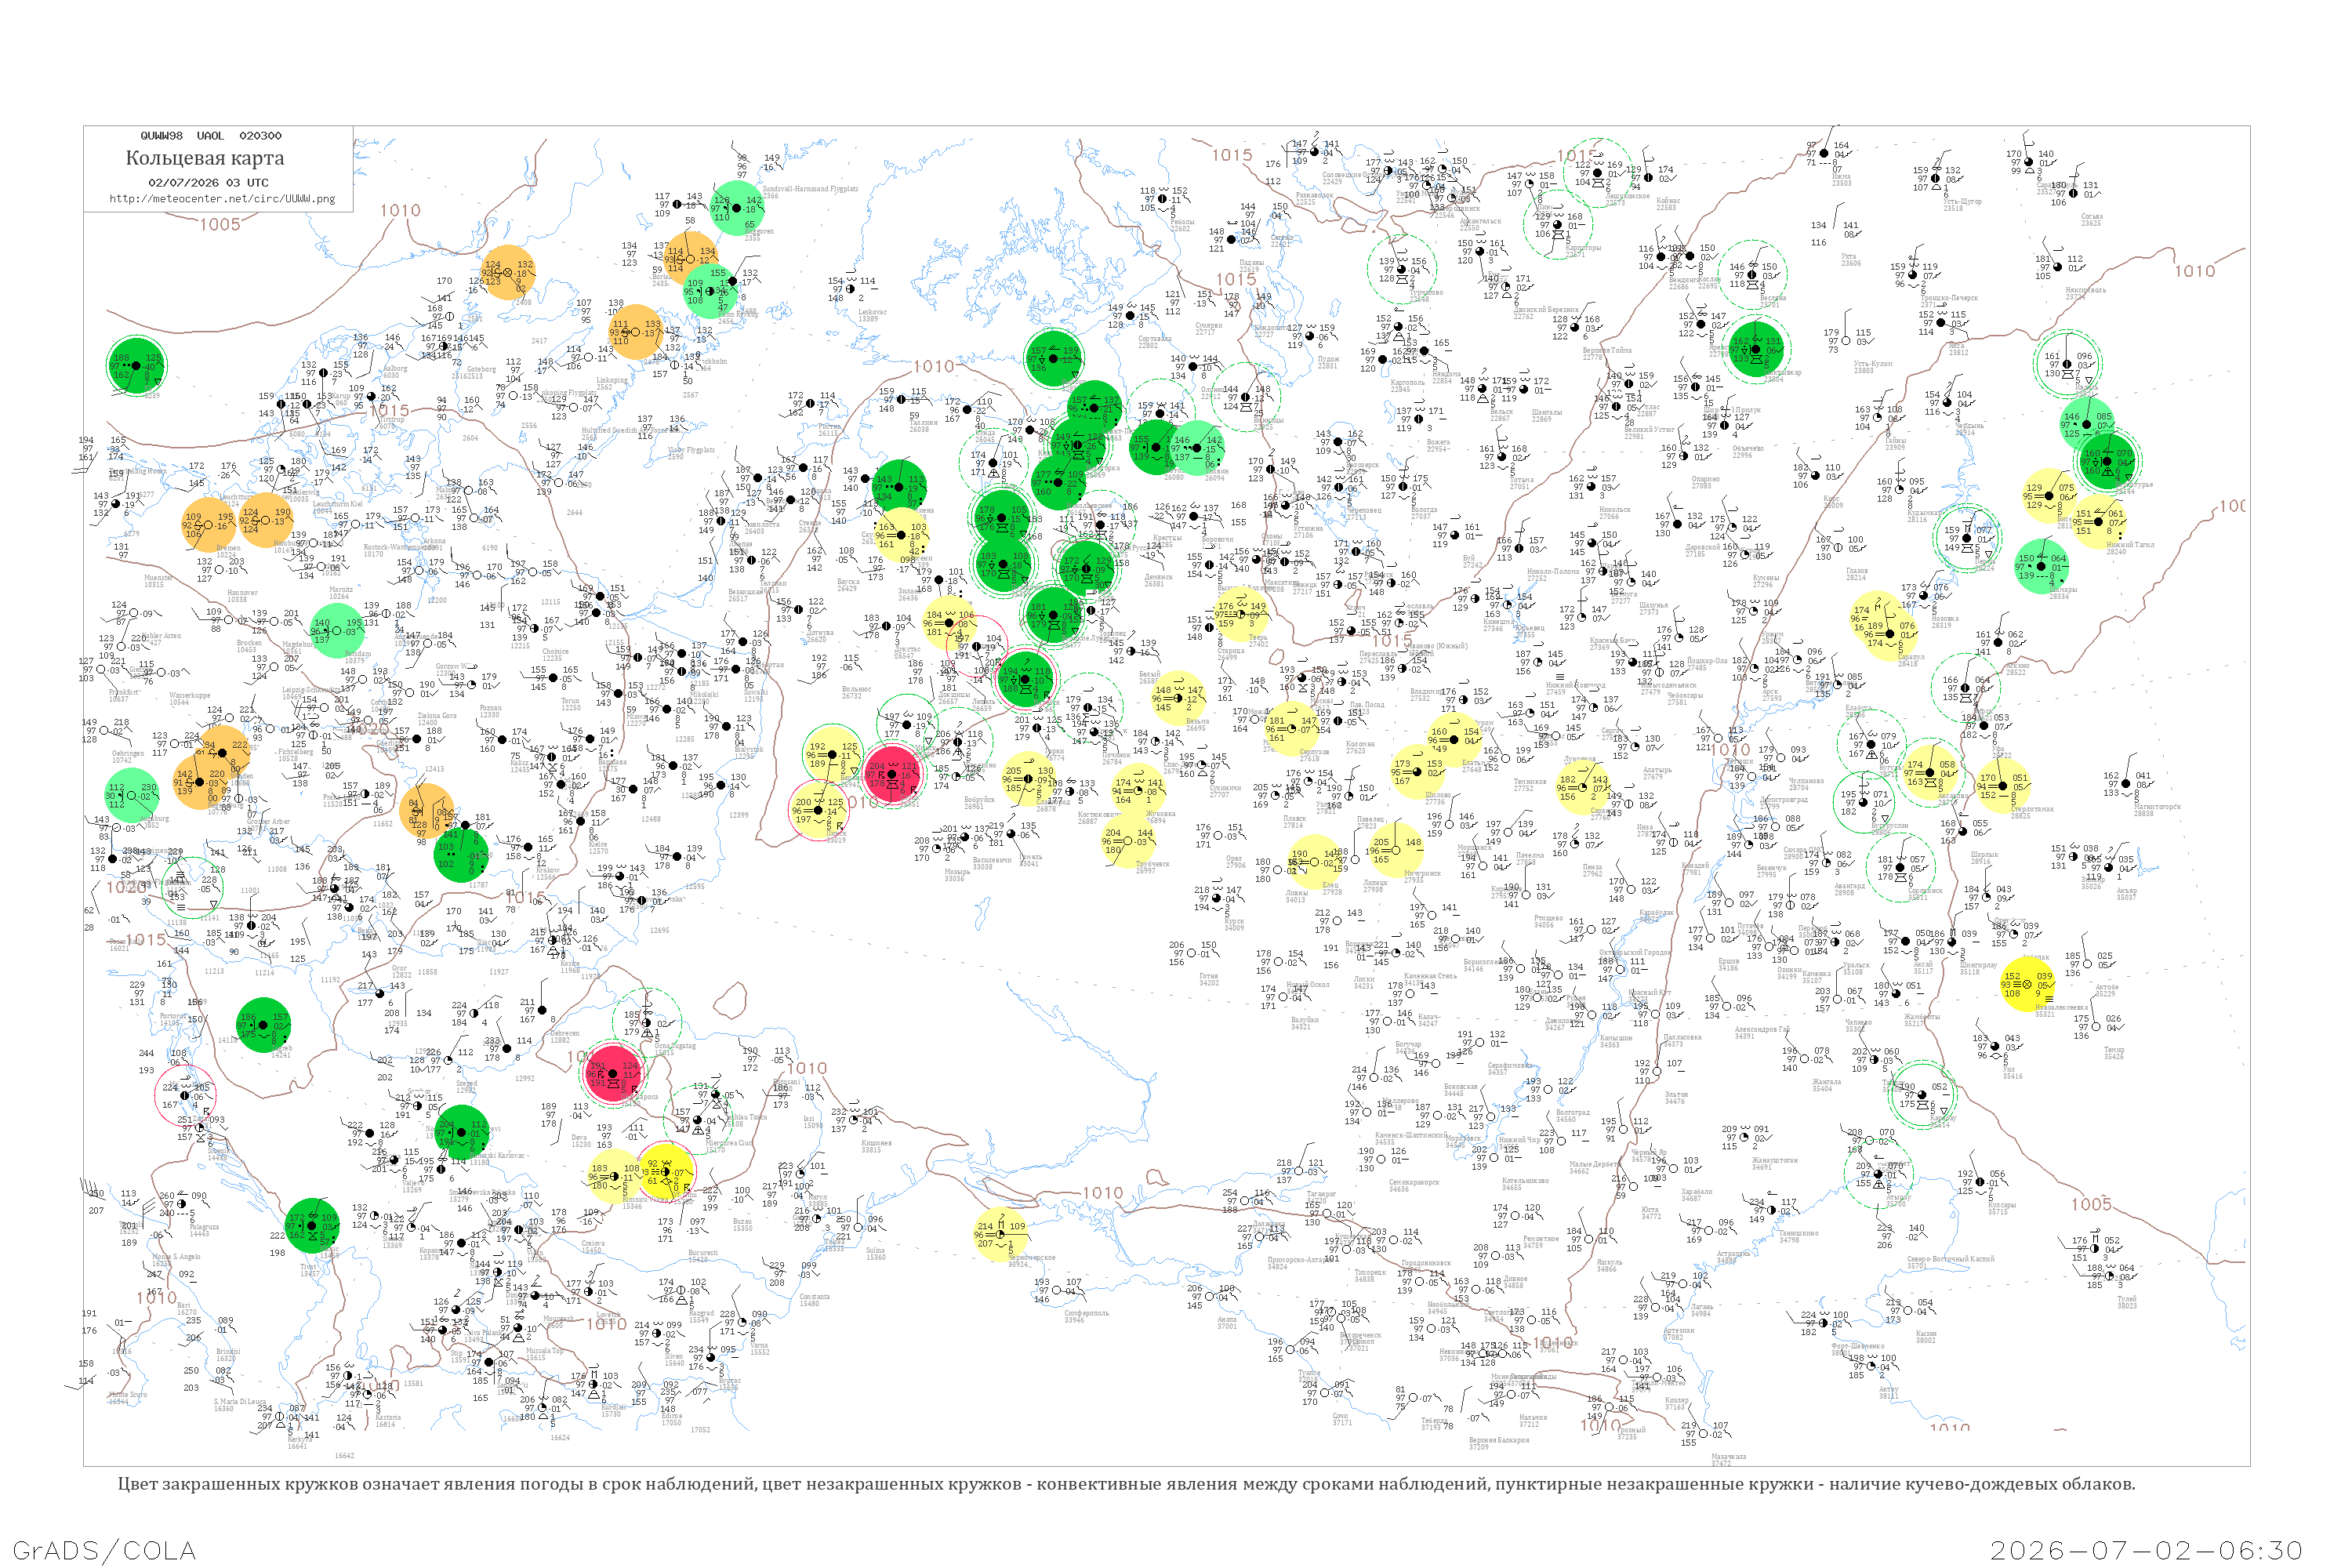Click the "Debrecen 12882" station label
The image size is (2352, 1568).
564,1036
